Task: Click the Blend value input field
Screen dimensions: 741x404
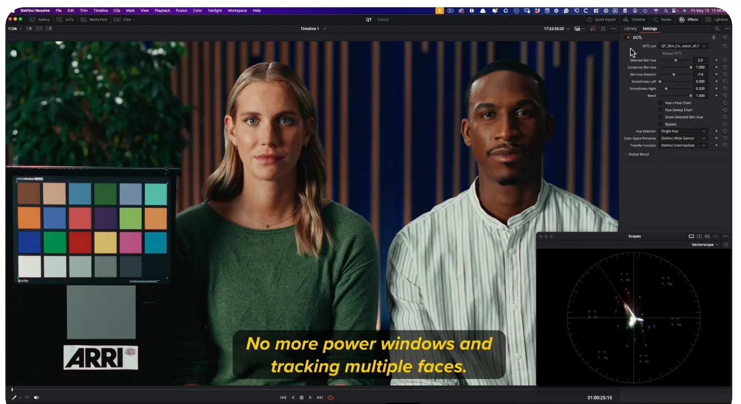Action: tap(700, 96)
